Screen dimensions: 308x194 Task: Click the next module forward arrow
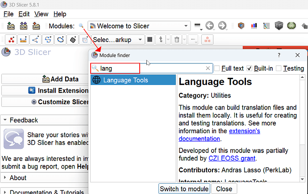222,26
